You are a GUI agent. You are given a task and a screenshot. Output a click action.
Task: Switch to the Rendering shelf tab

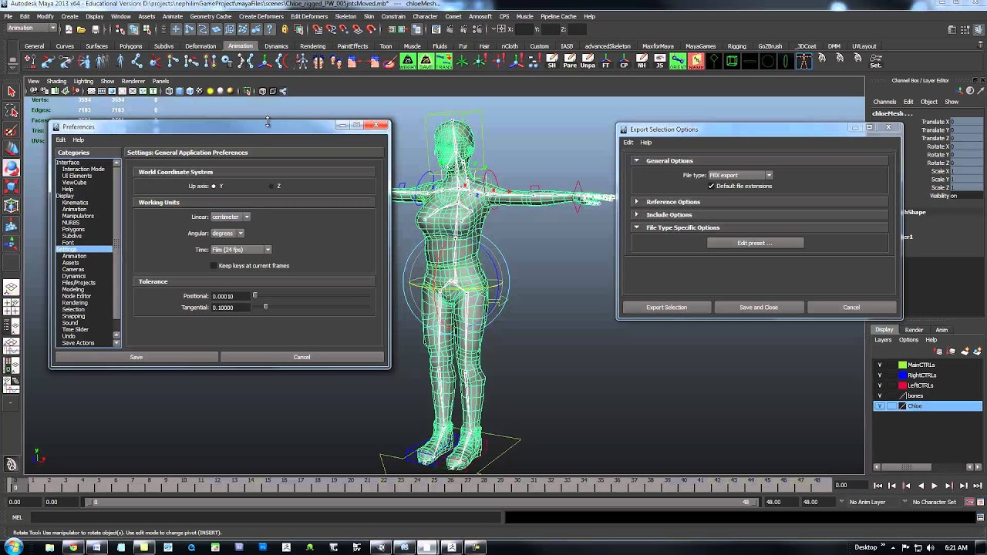(313, 45)
